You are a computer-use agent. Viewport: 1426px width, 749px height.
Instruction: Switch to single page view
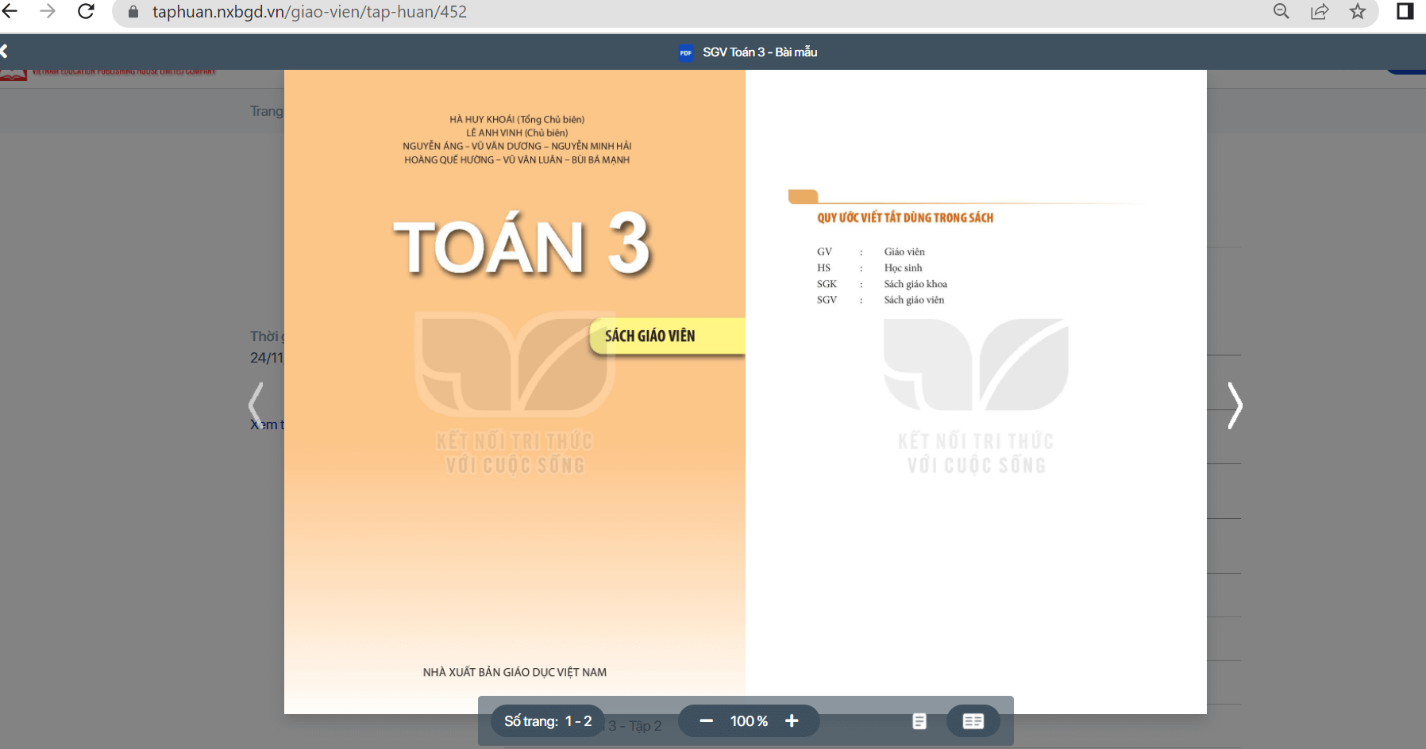point(919,721)
